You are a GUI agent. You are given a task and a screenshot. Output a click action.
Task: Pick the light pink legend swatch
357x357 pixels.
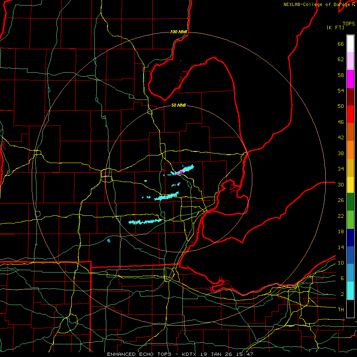click(350, 61)
